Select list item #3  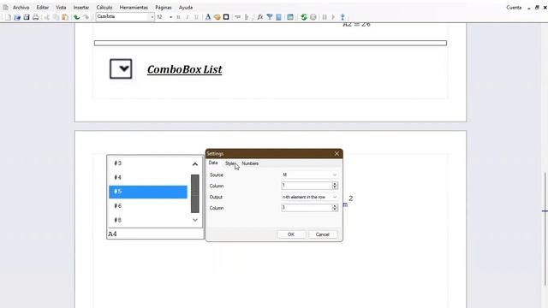(x=148, y=163)
